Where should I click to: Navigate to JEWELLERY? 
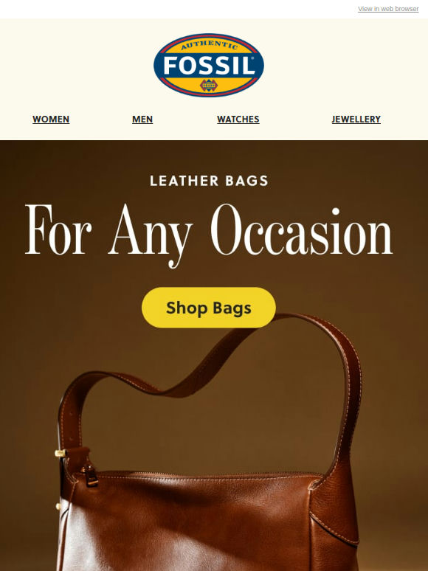356,119
